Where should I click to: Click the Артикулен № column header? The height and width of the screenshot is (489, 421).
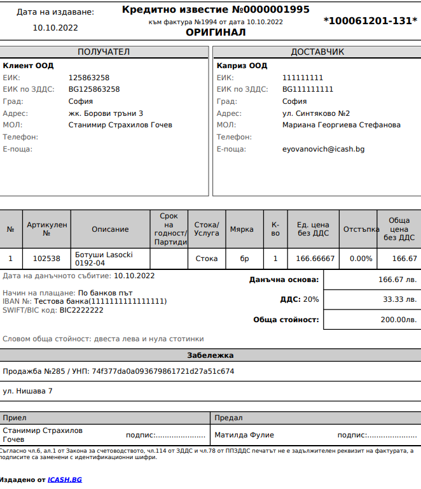(x=46, y=229)
